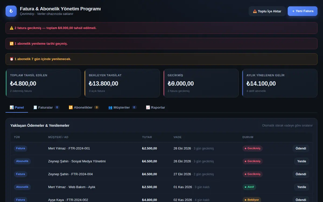Mark FTR-2024-004 as Ödendi
Image resolution: width=323 pixels, height=202 pixels.
coord(301,174)
